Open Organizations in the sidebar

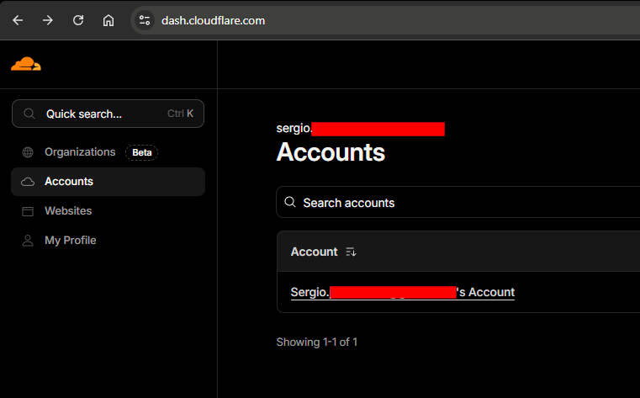coord(80,151)
